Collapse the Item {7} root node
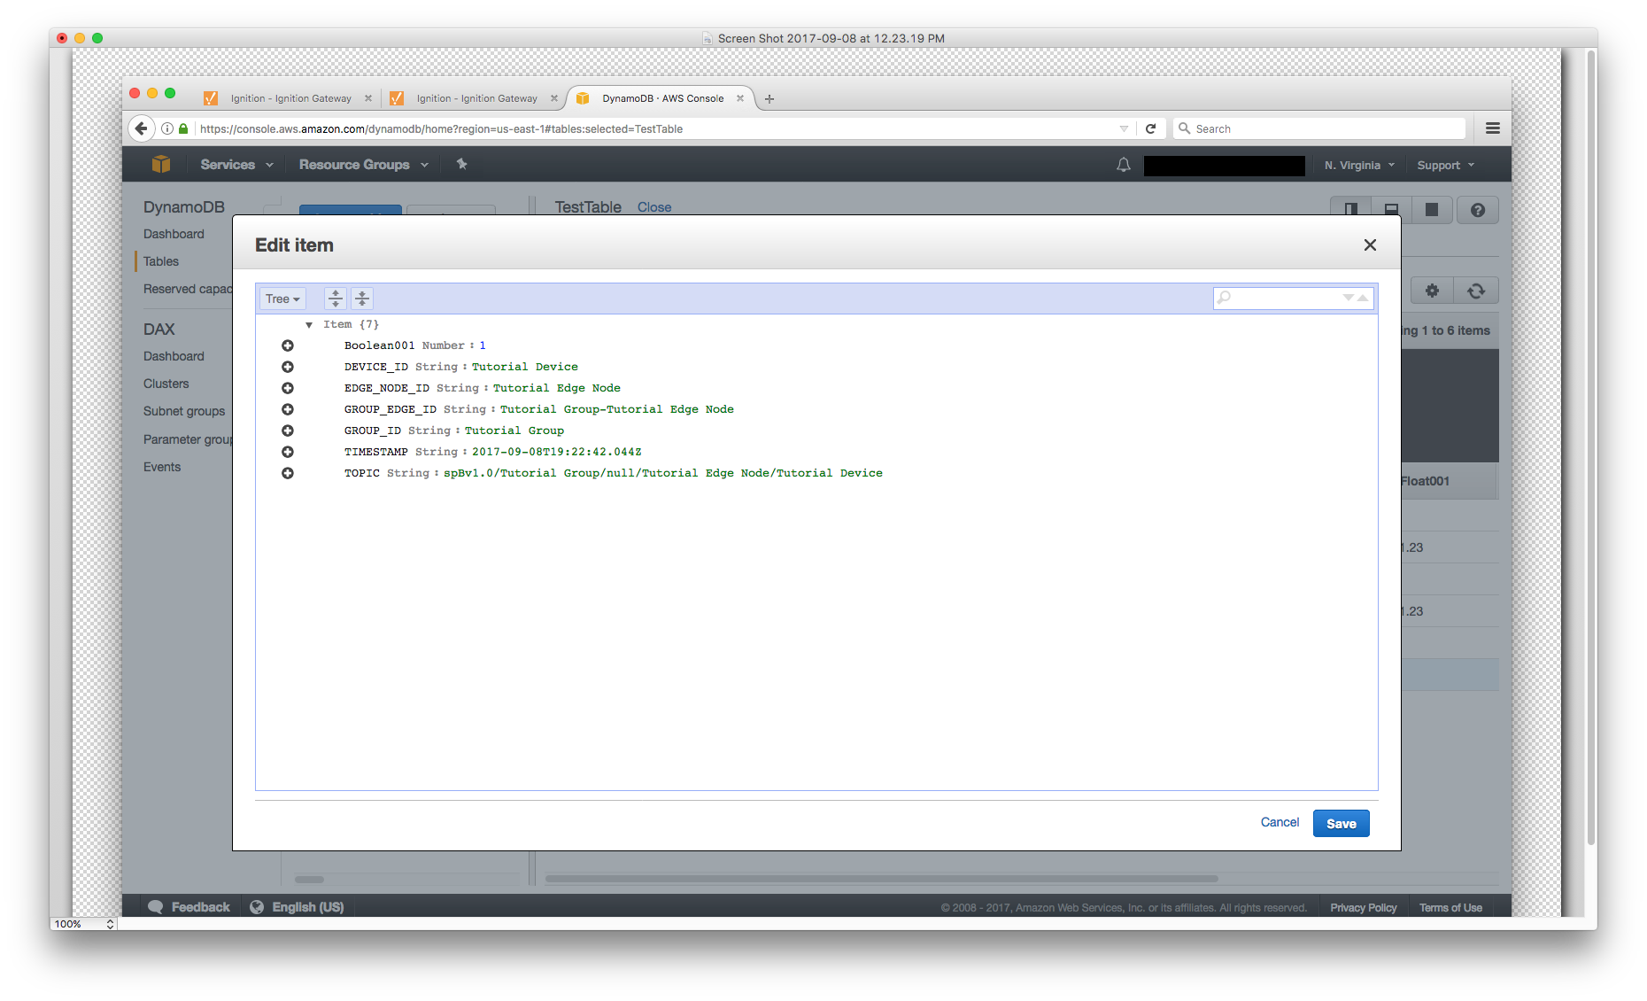1647x1001 pixels. click(309, 325)
